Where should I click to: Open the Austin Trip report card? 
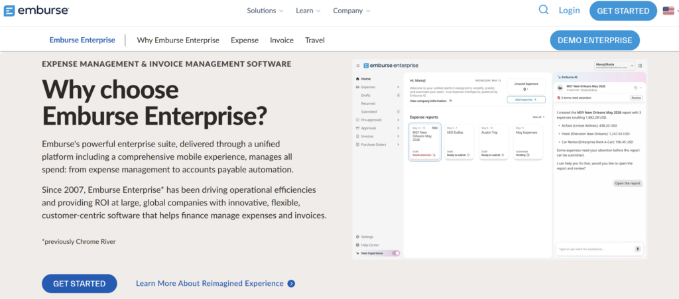(x=493, y=142)
